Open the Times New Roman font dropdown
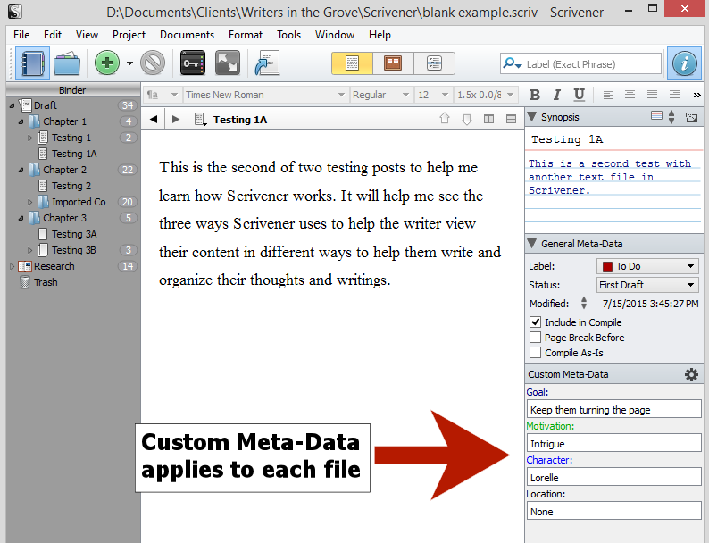This screenshot has width=709, height=543. coord(265,95)
